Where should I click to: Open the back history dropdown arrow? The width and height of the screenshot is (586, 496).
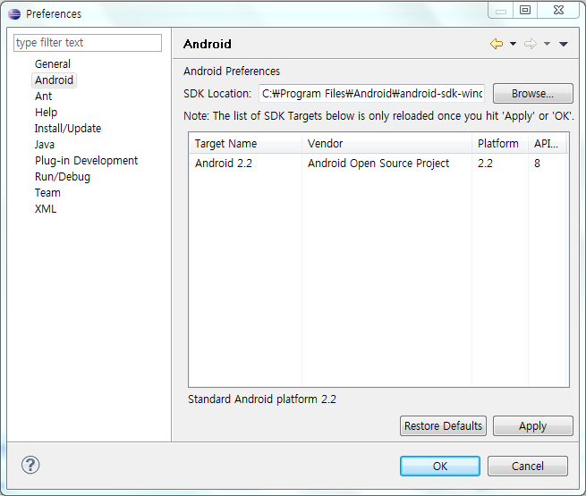click(514, 44)
